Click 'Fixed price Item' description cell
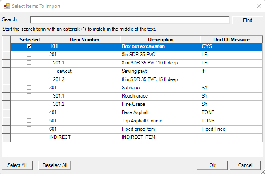This screenshot has height=174, width=265. 160,129
